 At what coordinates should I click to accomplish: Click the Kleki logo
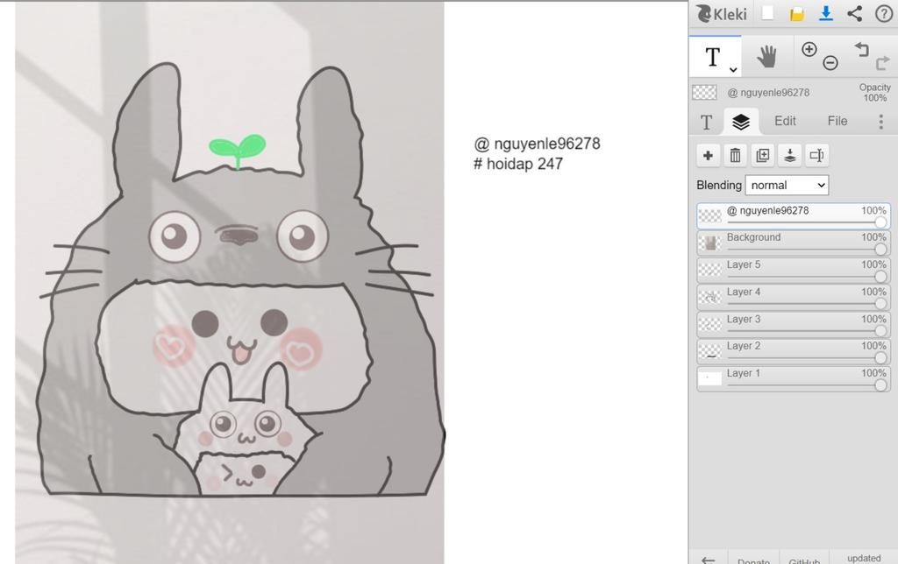pyautogui.click(x=722, y=13)
